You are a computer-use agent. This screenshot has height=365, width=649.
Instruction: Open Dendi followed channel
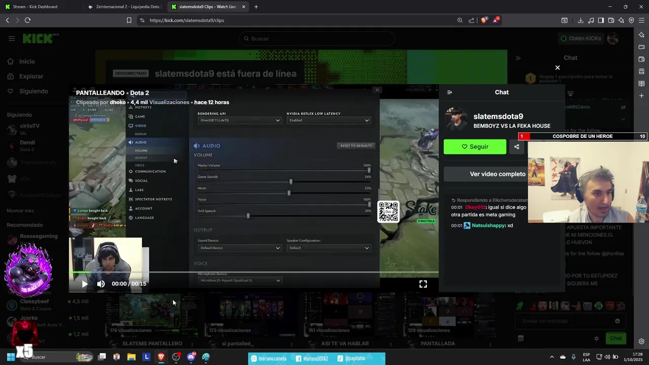pyautogui.click(x=27, y=145)
